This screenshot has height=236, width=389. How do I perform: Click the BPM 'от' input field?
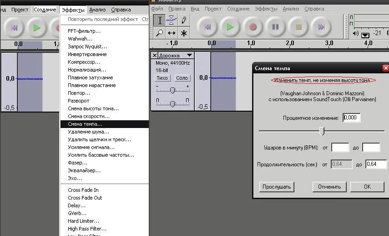coord(340,147)
